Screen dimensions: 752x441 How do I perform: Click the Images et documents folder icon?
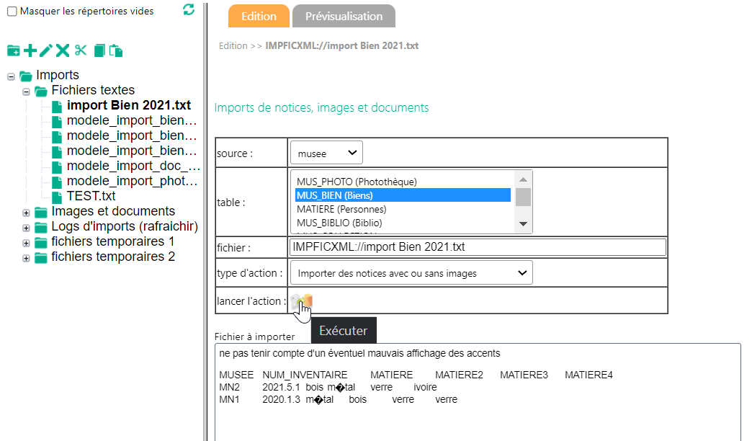pyautogui.click(x=41, y=212)
